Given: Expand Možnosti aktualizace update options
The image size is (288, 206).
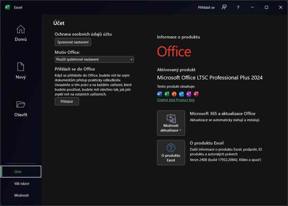Looking at the screenshot, I should [171, 123].
